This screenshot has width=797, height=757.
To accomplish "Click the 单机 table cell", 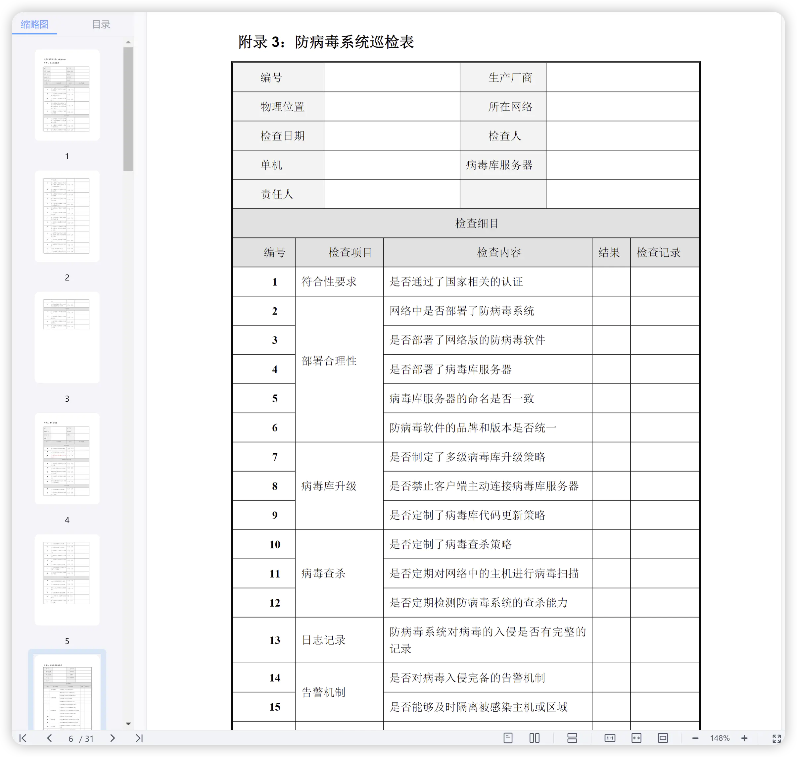I will tap(278, 165).
